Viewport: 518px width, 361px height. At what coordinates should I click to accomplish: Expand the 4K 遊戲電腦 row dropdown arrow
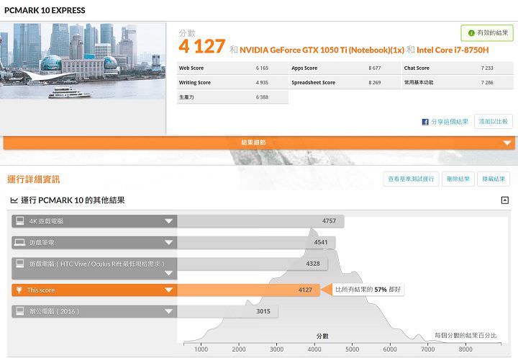pos(168,221)
